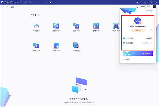The width and height of the screenshot is (159, 107).
Task: Click the print icon in title bar
Action: tap(30, 2)
